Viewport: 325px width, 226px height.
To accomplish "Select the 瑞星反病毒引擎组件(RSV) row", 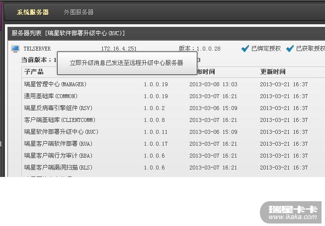I will pyautogui.click(x=173, y=108).
